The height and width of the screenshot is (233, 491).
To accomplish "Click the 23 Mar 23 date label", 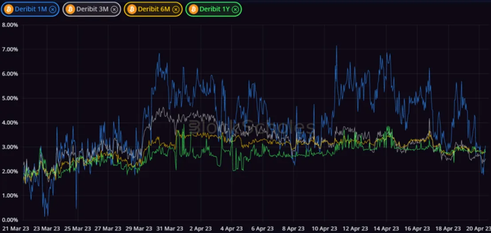I will click(47, 228).
